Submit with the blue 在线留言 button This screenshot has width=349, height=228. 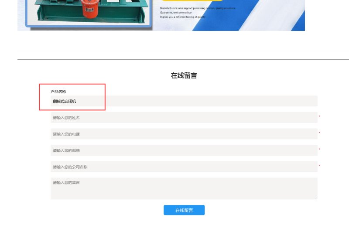[x=184, y=210]
